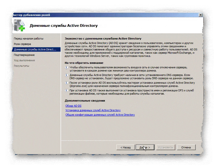Click the server with green plus icon
This screenshot has width=215, height=166.
tap(19, 25)
